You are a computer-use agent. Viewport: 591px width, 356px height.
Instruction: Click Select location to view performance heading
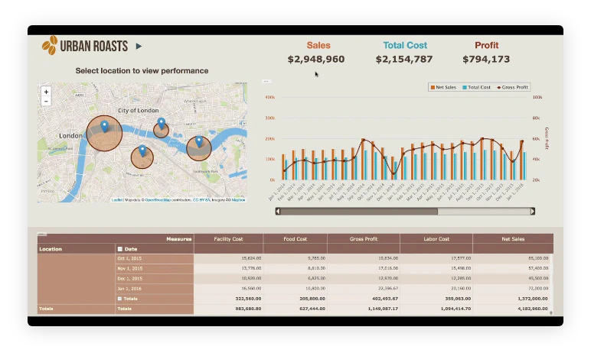tap(142, 71)
